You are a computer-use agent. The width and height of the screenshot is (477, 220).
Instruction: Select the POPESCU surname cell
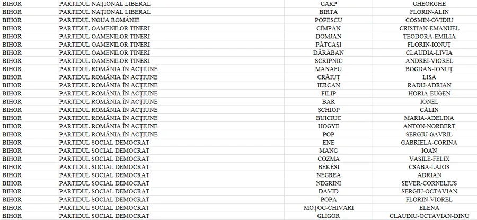(328, 20)
